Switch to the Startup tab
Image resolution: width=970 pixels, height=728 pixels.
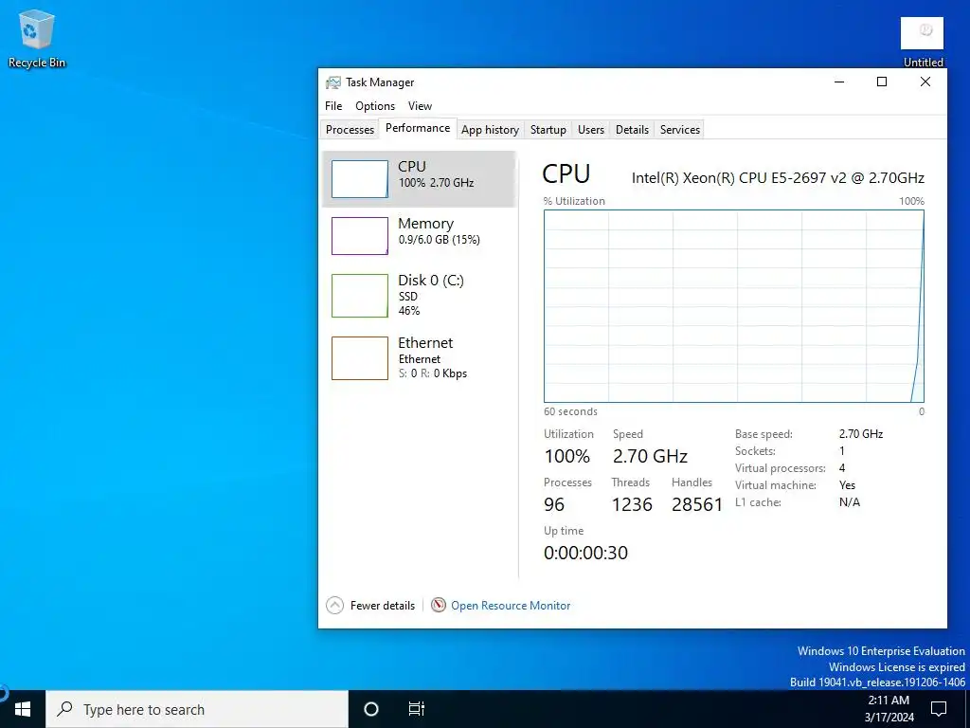click(x=548, y=129)
